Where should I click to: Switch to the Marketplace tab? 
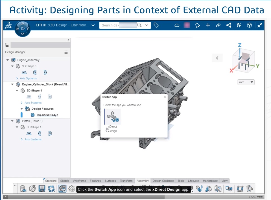tap(210, 181)
